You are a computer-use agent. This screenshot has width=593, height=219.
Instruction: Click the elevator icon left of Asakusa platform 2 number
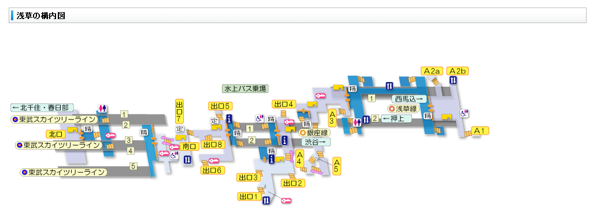click(366, 120)
